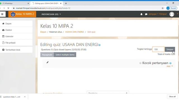Click the browser address bar URL
The height and width of the screenshot is (100, 179).
43,8
